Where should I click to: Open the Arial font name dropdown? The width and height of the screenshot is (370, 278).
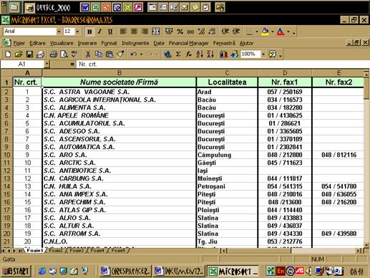tap(59, 32)
